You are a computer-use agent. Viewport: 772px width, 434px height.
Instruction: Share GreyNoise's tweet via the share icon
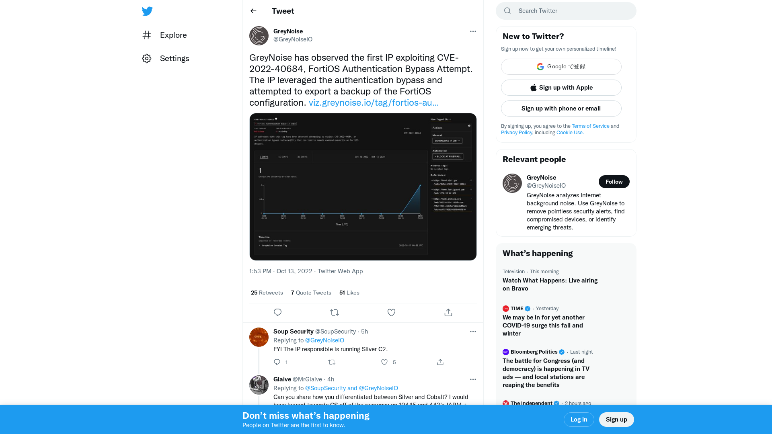[448, 312]
